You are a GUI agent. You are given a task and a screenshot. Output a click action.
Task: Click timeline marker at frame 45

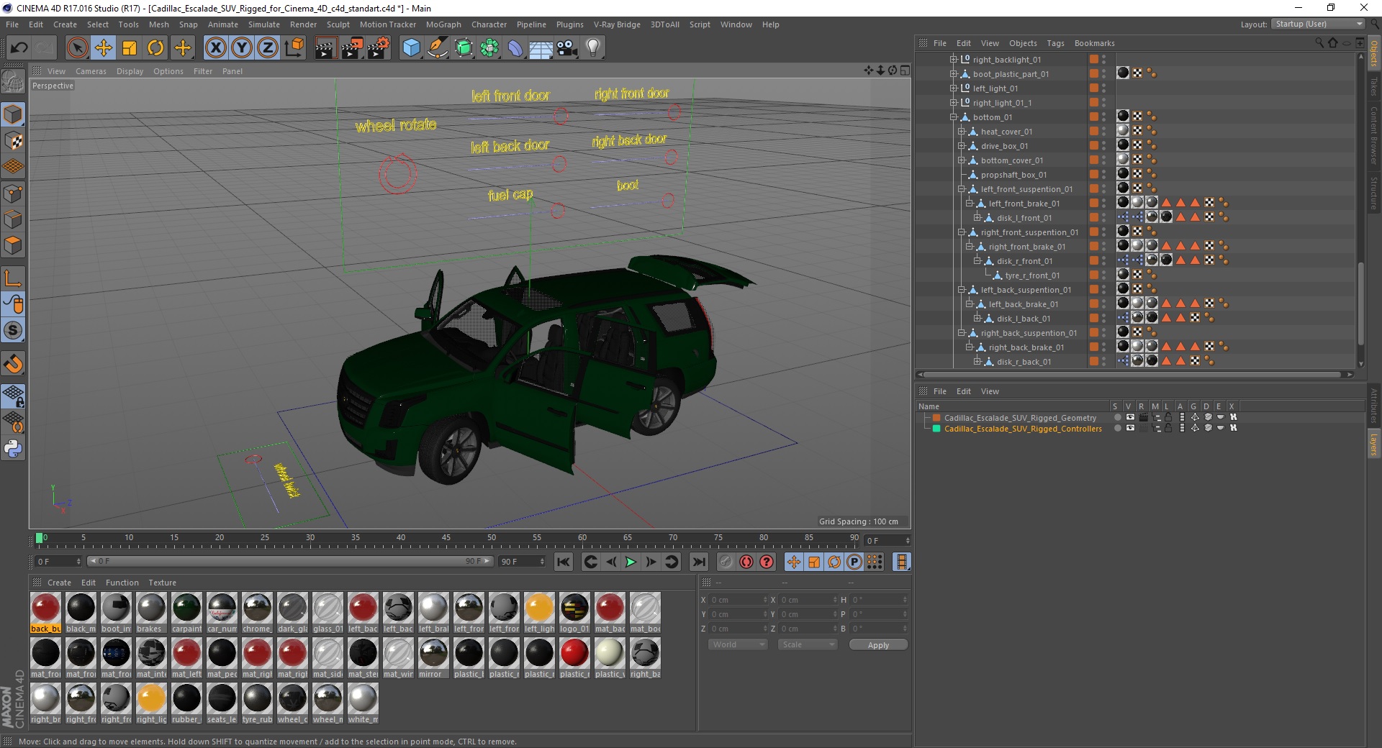[446, 538]
